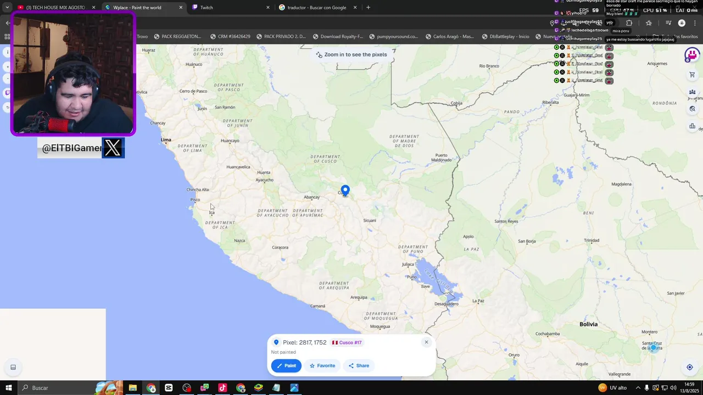Screen dimensions: 703x395
Task: Open the Carlos Aragó bookmark
Action: click(x=449, y=37)
